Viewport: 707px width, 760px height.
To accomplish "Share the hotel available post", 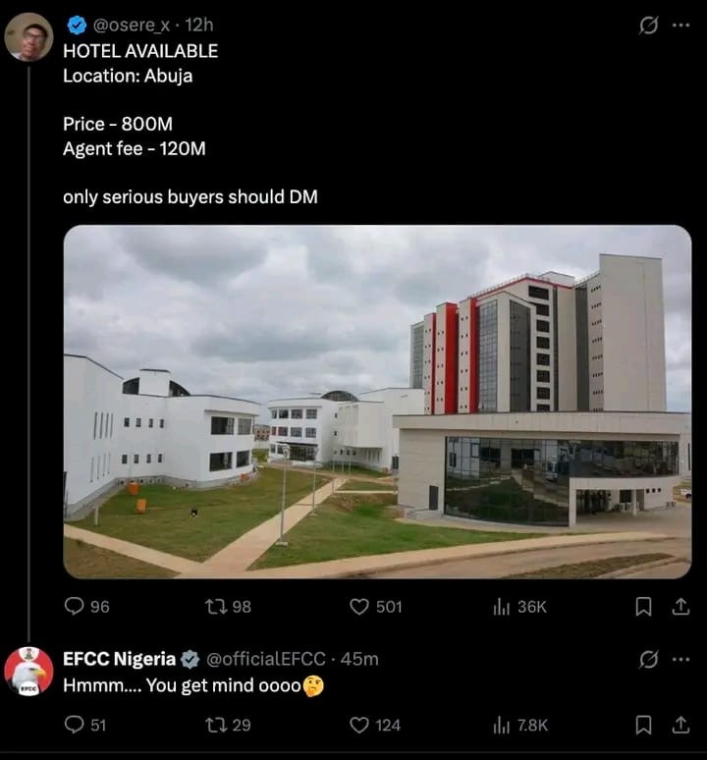I will tap(680, 607).
